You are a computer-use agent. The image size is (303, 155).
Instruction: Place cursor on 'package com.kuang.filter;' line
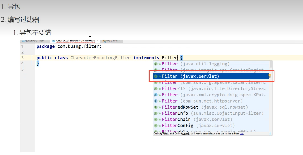point(69,46)
